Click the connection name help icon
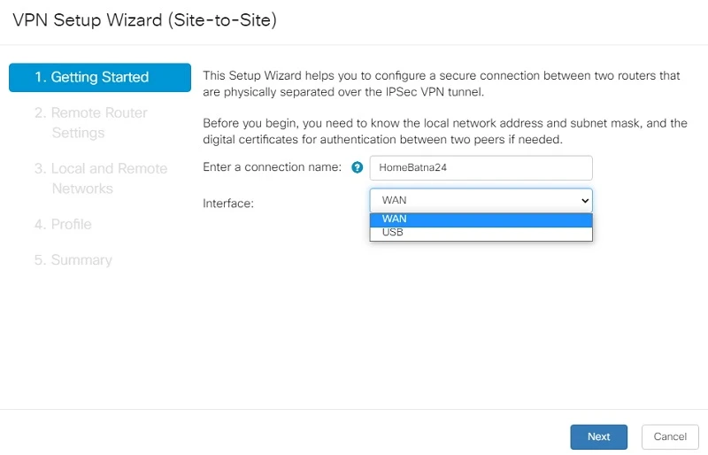This screenshot has height=455, width=708. pyautogui.click(x=358, y=167)
